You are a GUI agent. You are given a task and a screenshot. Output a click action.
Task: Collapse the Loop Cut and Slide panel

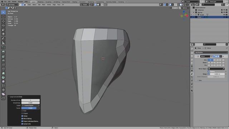pyautogui.click(x=9, y=97)
